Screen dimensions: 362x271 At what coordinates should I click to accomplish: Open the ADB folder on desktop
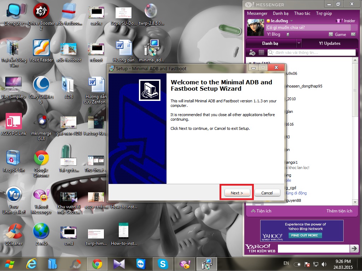tap(69, 88)
